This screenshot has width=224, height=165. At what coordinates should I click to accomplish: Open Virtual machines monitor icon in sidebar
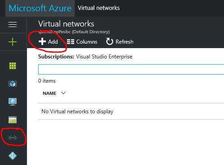coord(13,102)
